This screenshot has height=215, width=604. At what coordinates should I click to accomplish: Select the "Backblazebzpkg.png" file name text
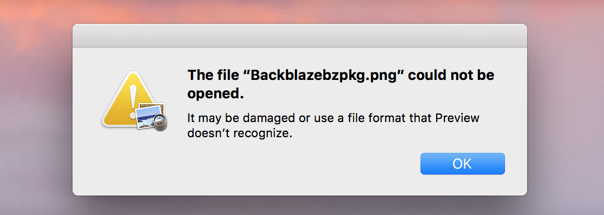pos(323,76)
